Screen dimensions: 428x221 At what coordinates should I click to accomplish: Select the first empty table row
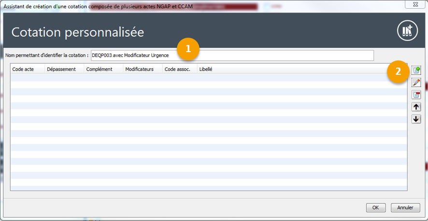pyautogui.click(x=208, y=77)
